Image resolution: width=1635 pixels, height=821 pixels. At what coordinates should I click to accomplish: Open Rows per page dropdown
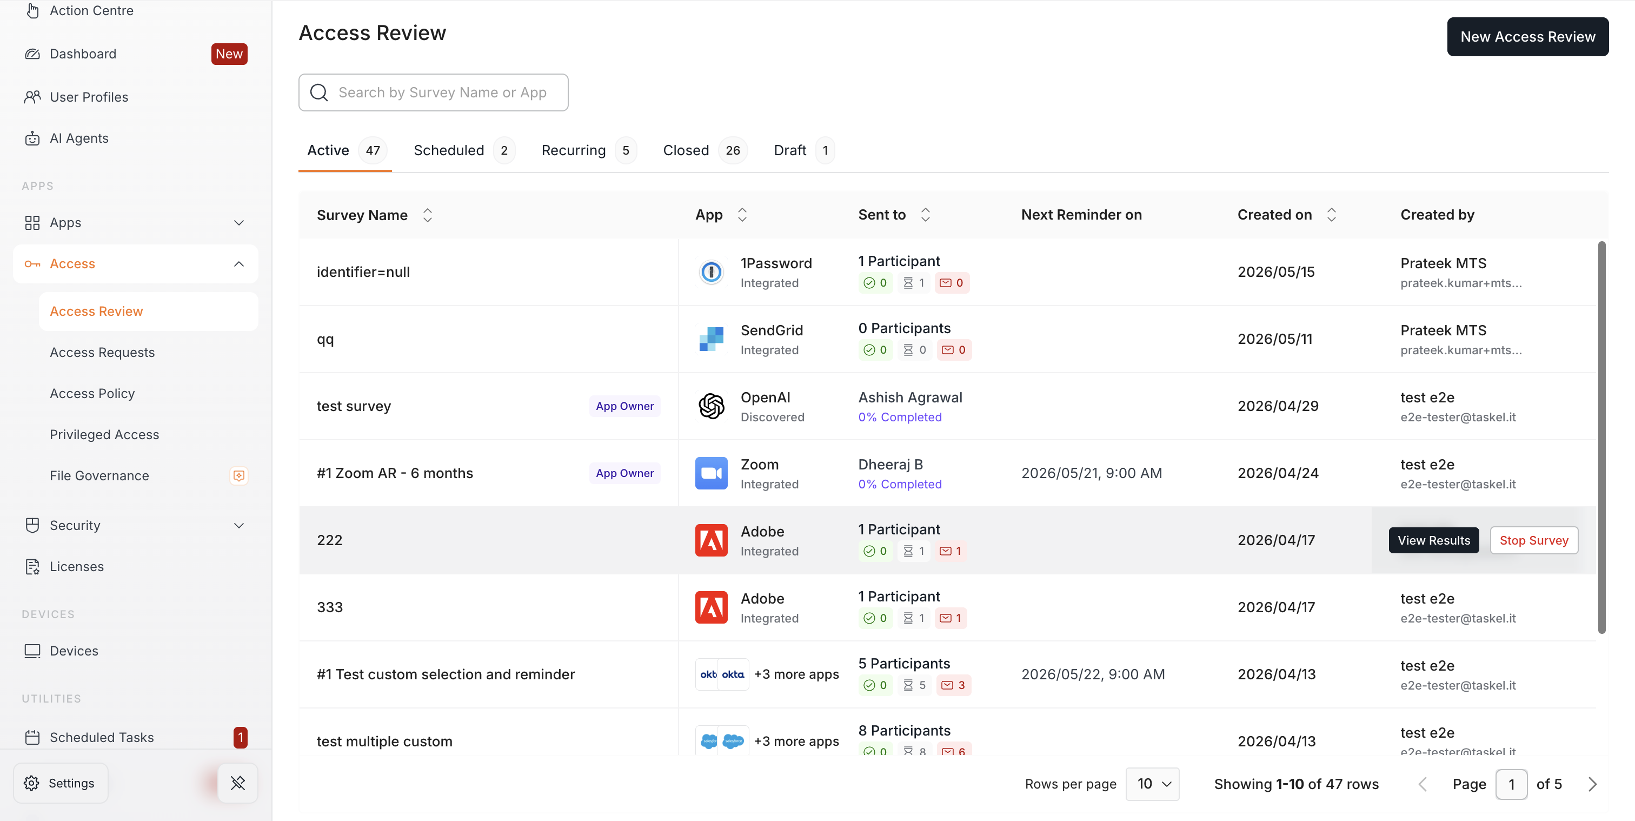click(1152, 784)
